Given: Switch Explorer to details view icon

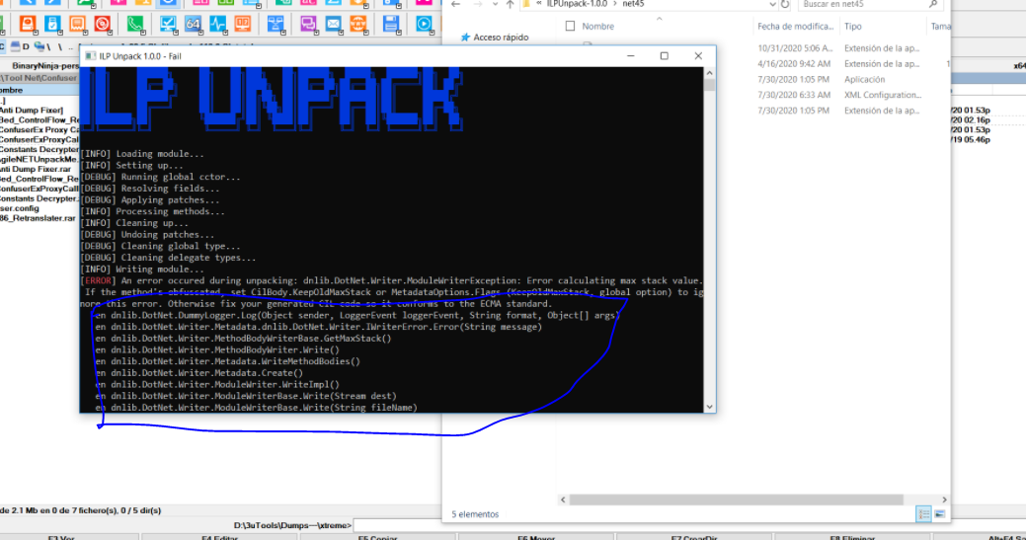Looking at the screenshot, I should pos(923,514).
